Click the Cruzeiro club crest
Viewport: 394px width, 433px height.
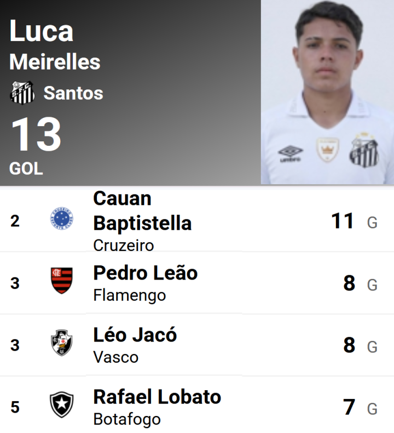(62, 219)
